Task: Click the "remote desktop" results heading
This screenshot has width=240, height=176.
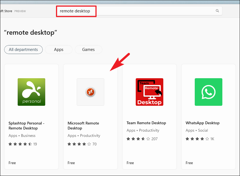Action: [30, 33]
